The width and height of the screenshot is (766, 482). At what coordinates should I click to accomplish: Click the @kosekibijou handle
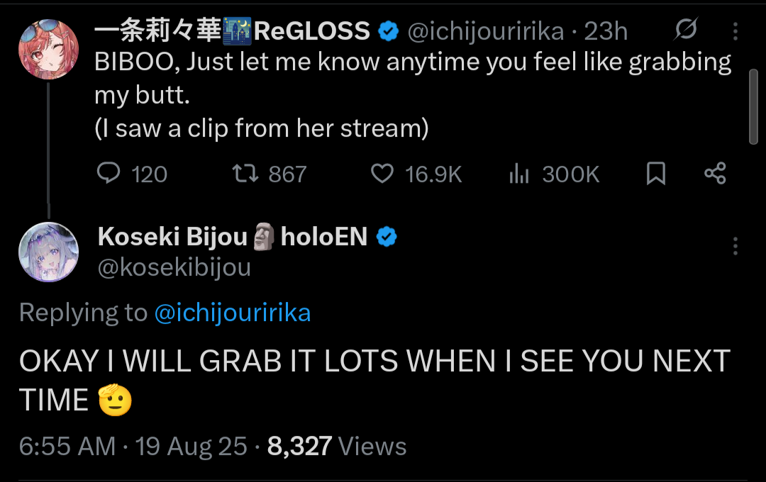point(174,268)
